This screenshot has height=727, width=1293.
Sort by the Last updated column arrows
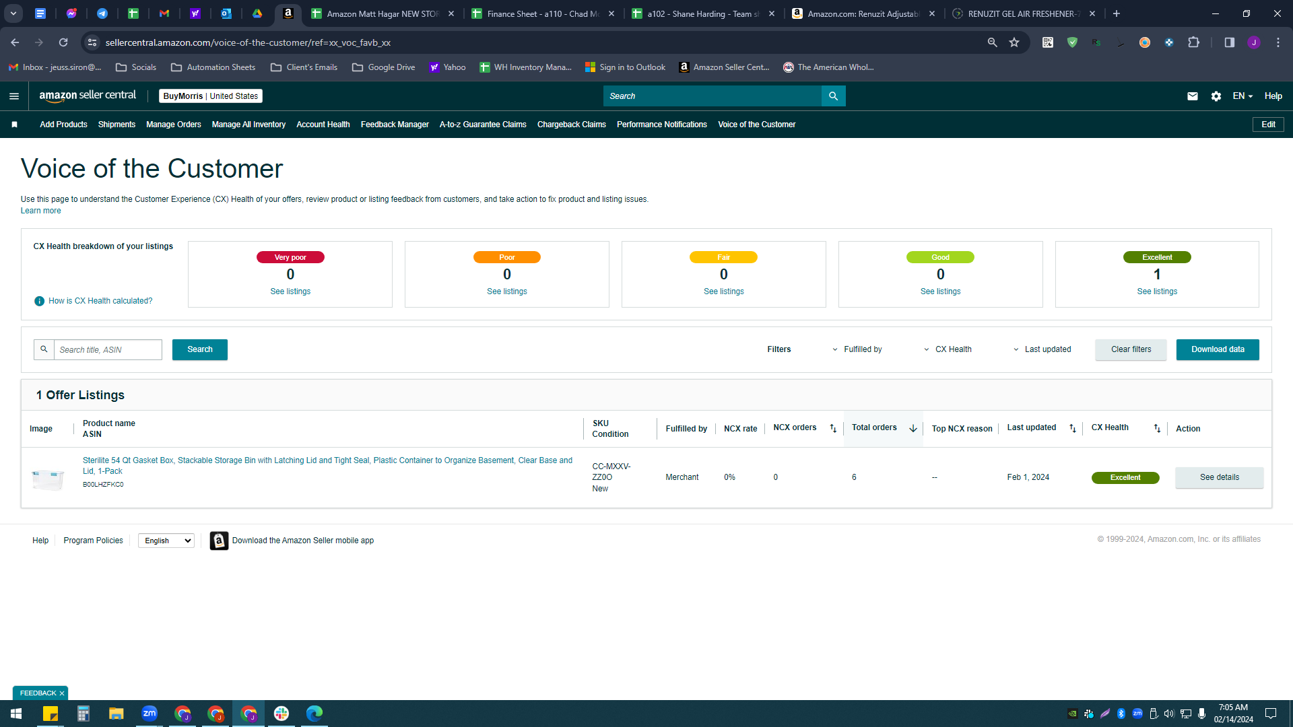point(1073,428)
